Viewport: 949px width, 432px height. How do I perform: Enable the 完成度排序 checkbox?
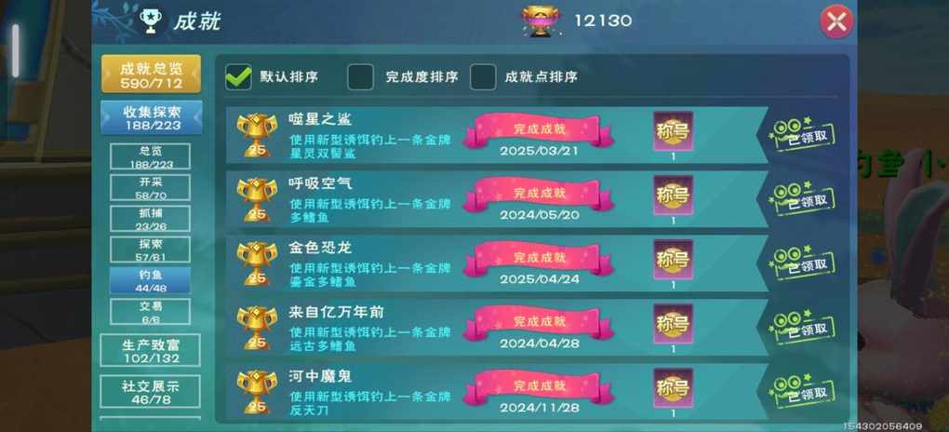pyautogui.click(x=360, y=77)
